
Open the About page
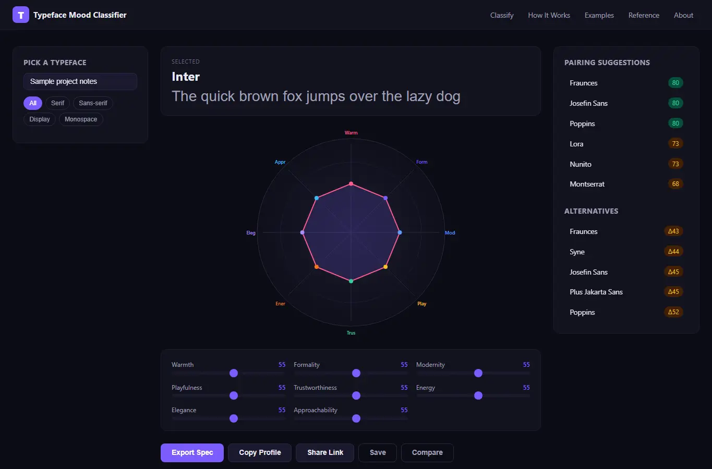683,15
